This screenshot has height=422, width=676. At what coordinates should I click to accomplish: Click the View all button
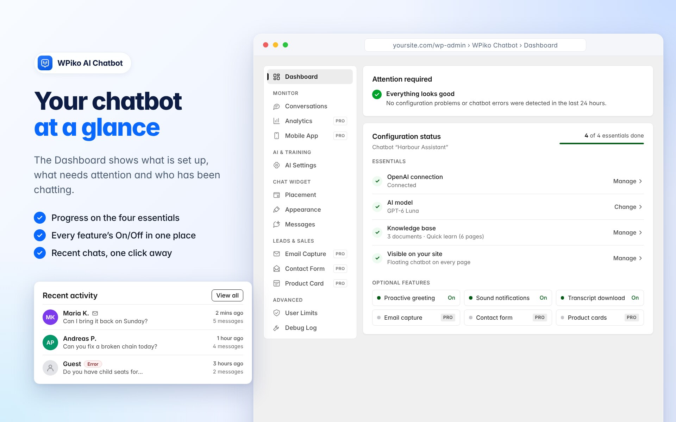coord(227,295)
